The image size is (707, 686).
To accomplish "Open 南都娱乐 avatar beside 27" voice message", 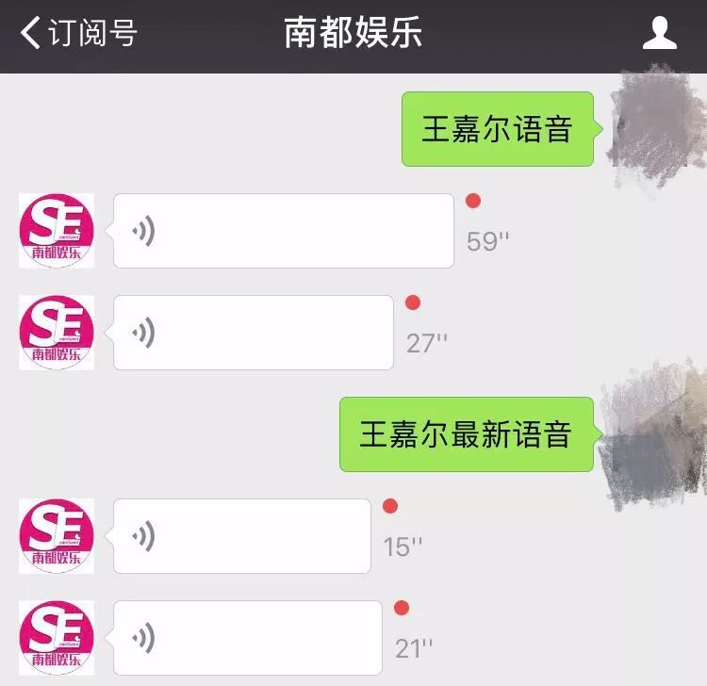I will pos(57,333).
